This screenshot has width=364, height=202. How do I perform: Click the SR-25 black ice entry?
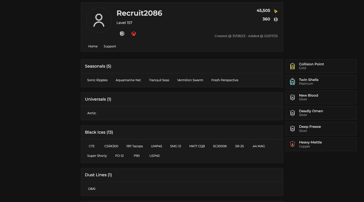coord(239,146)
